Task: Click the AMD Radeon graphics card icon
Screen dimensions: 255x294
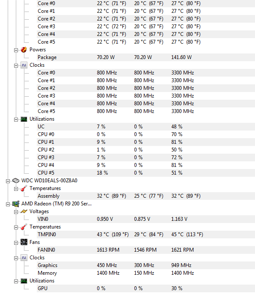Action: tap(16, 204)
